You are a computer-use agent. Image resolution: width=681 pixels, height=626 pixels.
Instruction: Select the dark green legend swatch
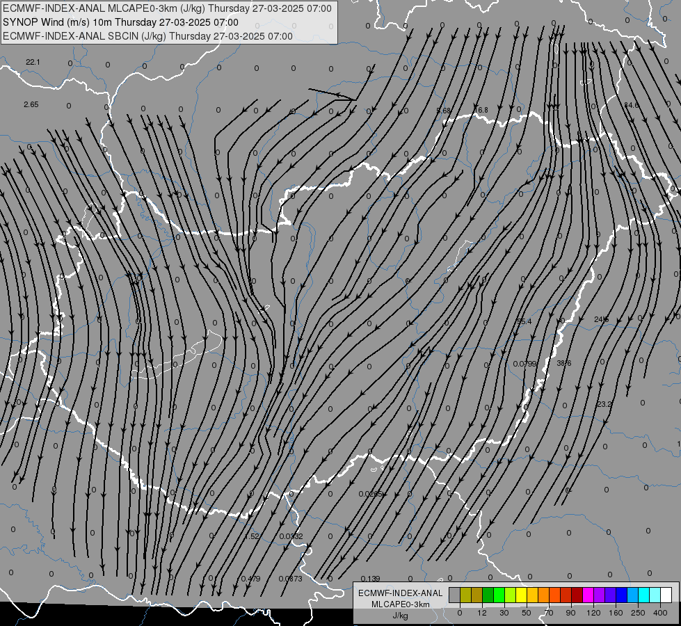[x=488, y=595]
